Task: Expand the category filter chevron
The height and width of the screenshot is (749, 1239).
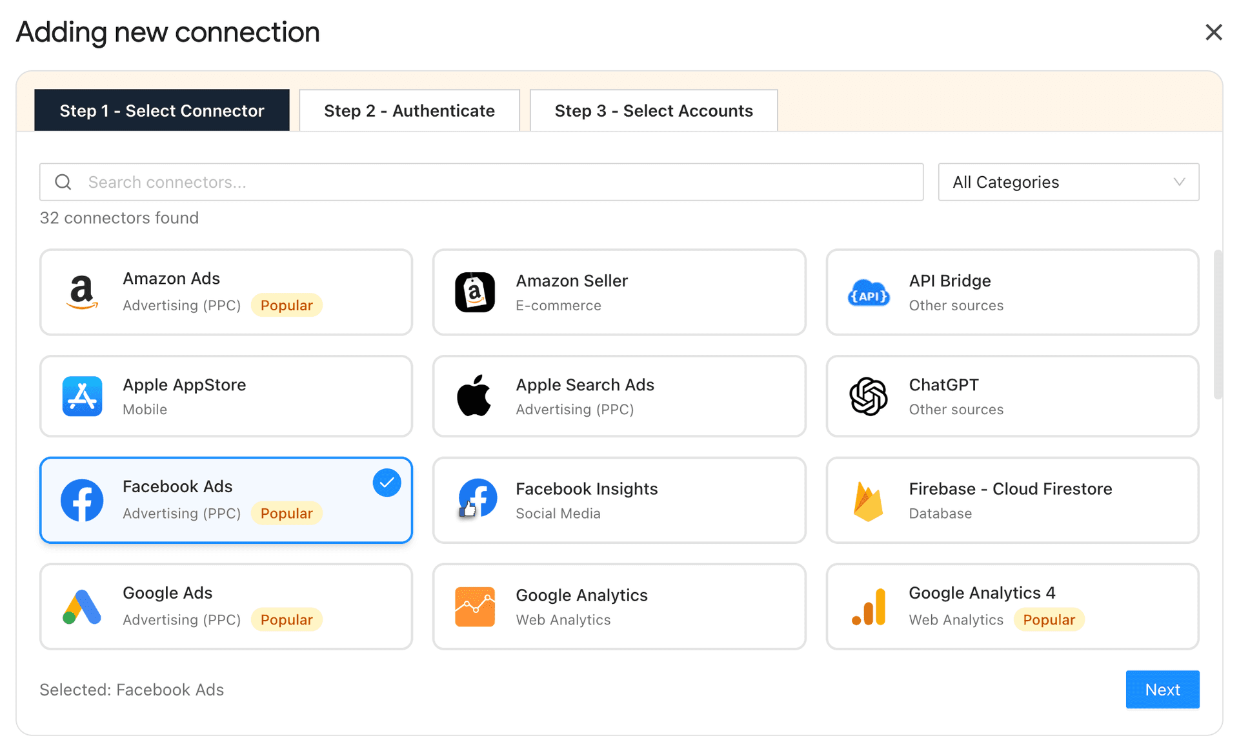Action: (x=1180, y=182)
